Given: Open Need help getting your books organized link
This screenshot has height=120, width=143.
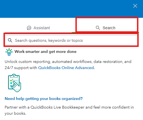Looking at the screenshot, I should pos(44,99).
